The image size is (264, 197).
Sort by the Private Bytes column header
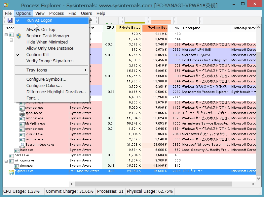[x=129, y=28]
